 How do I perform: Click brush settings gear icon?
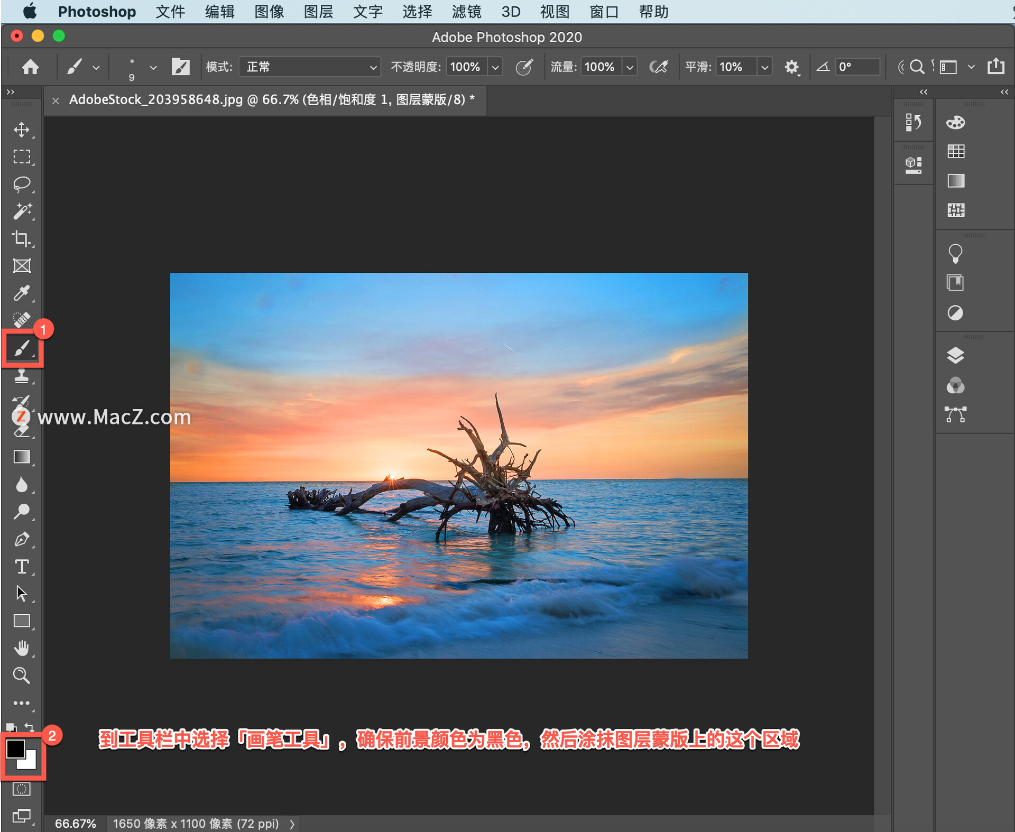click(792, 68)
